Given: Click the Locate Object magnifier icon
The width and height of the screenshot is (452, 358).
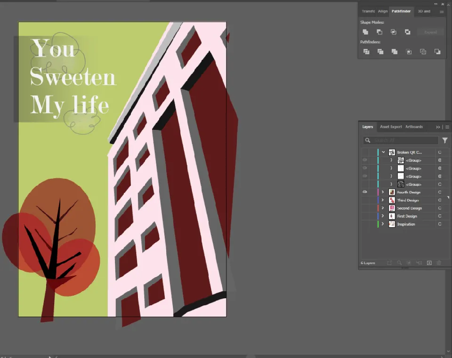Looking at the screenshot, I should (x=399, y=263).
